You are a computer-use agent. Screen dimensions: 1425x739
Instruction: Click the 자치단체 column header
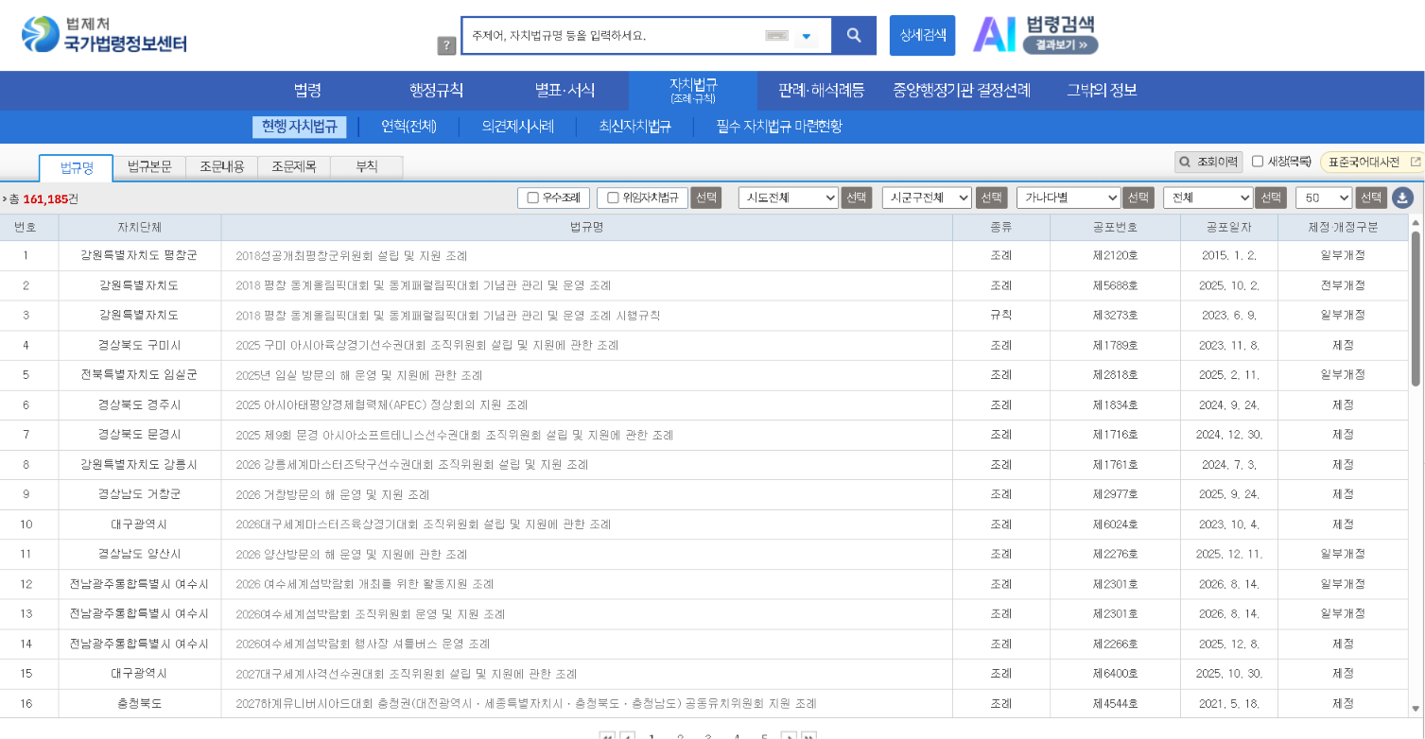[x=139, y=227]
